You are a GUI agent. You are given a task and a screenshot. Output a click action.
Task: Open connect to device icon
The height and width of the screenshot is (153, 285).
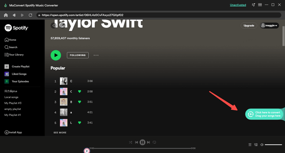coord(256,144)
